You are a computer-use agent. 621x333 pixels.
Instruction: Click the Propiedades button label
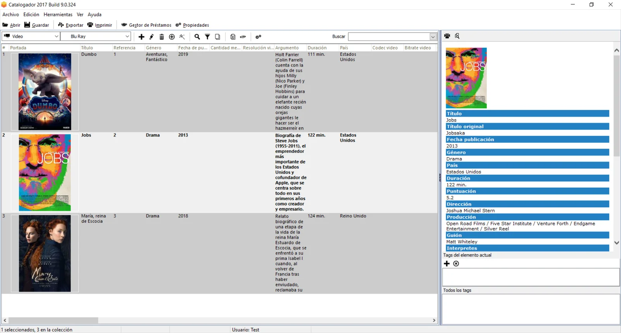(x=196, y=25)
